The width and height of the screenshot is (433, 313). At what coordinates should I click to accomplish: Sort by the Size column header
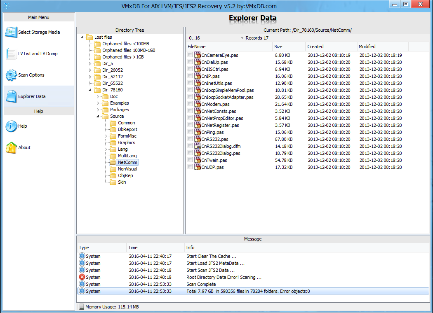point(289,47)
